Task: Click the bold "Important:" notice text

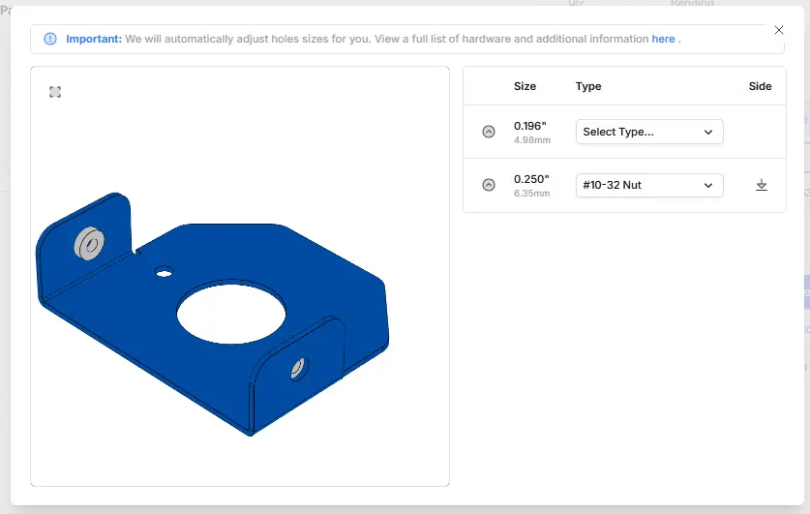Action: [94, 39]
